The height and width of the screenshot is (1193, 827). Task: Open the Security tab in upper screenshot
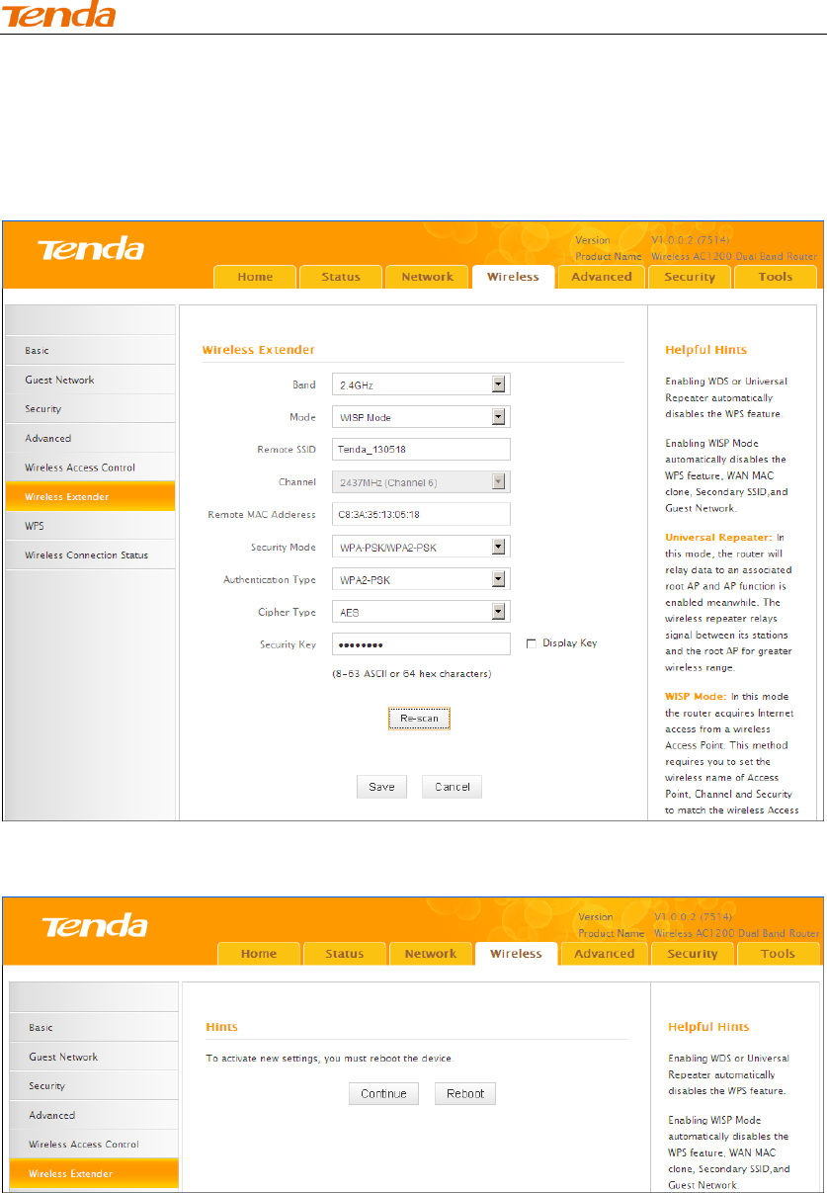point(690,277)
